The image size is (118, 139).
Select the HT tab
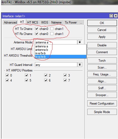point(22,22)
